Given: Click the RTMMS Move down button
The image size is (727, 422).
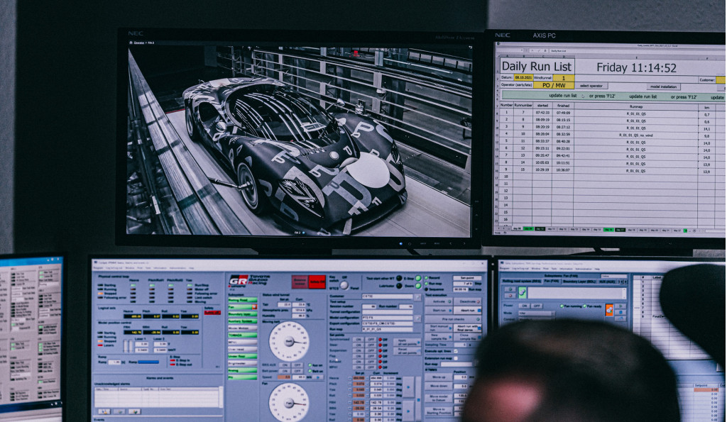Looking at the screenshot, I should point(439,387).
